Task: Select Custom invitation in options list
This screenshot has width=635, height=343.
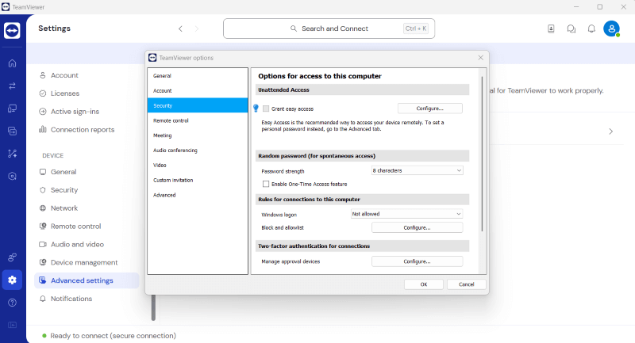Action: point(198,180)
